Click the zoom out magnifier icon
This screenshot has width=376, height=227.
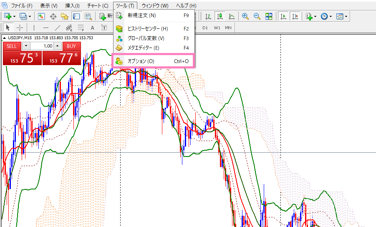(257, 16)
